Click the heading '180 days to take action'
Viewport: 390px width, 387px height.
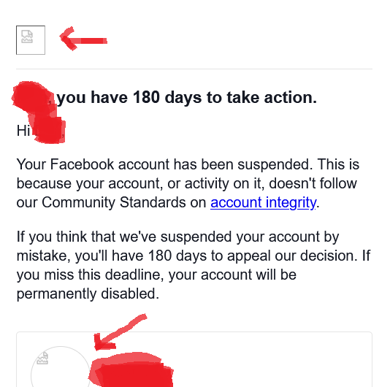[187, 97]
